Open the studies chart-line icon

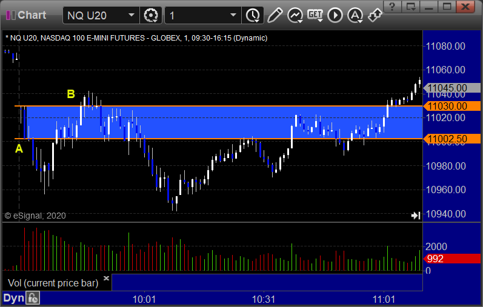[295, 15]
